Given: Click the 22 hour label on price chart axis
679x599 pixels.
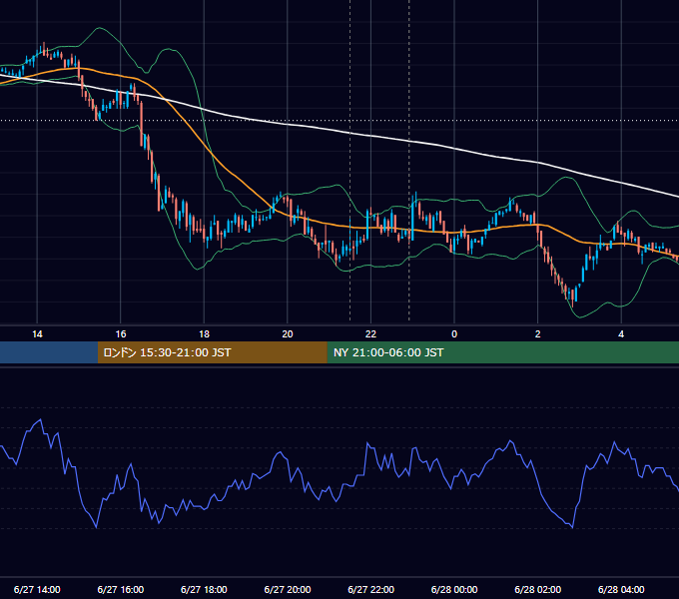Looking at the screenshot, I should coord(370,334).
